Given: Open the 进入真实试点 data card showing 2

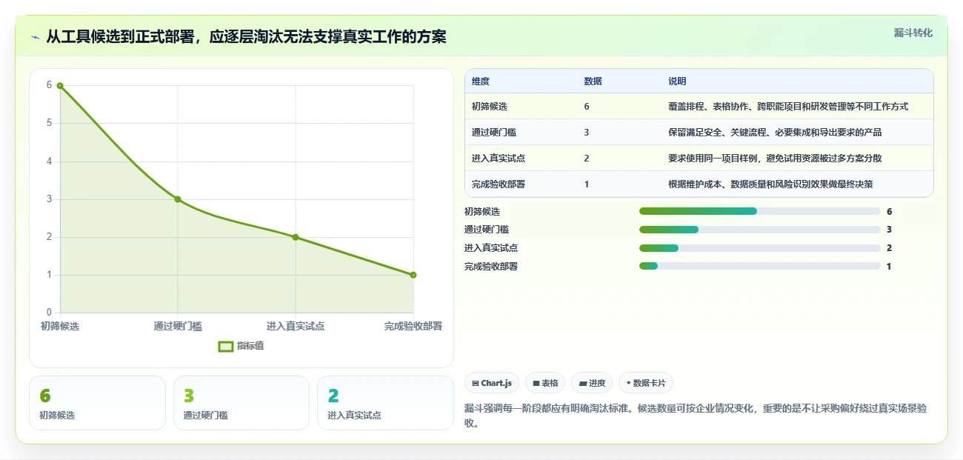Looking at the screenshot, I should point(385,403).
